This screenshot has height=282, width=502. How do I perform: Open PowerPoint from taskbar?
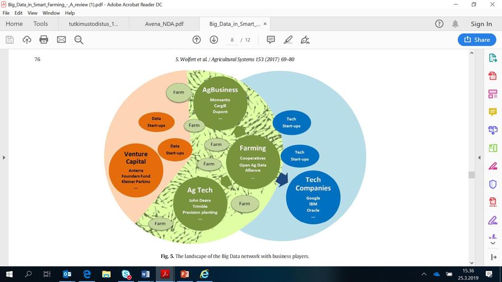coord(185,274)
